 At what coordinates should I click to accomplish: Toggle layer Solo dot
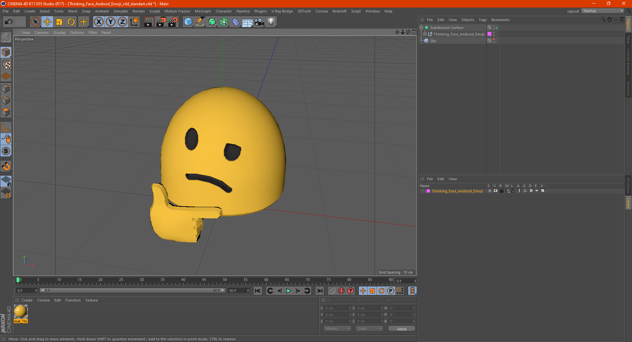click(x=489, y=191)
